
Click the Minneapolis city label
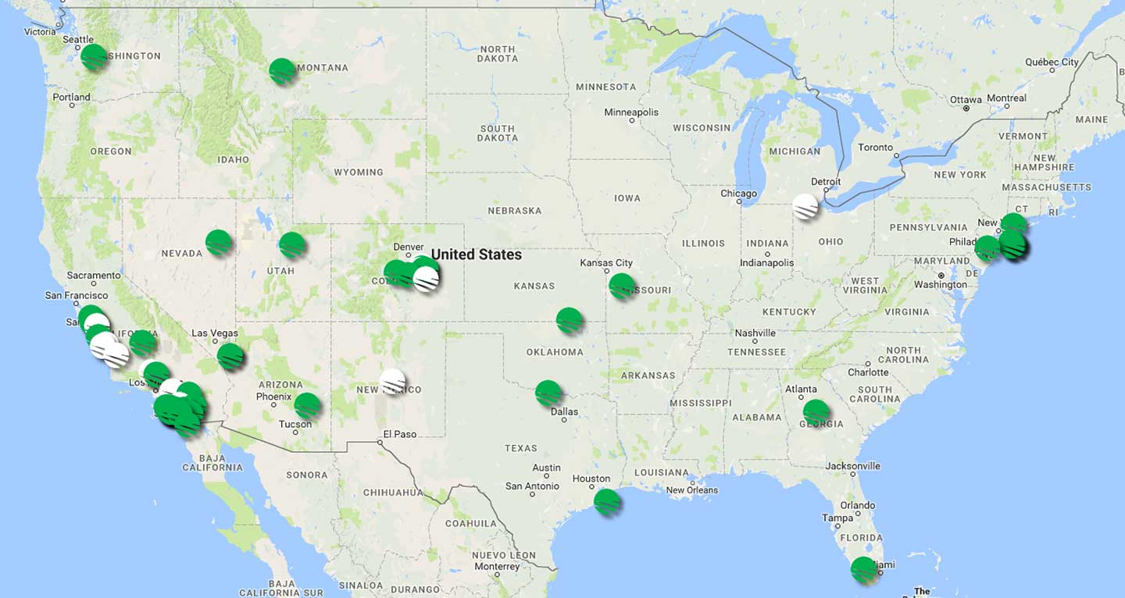coord(631,112)
